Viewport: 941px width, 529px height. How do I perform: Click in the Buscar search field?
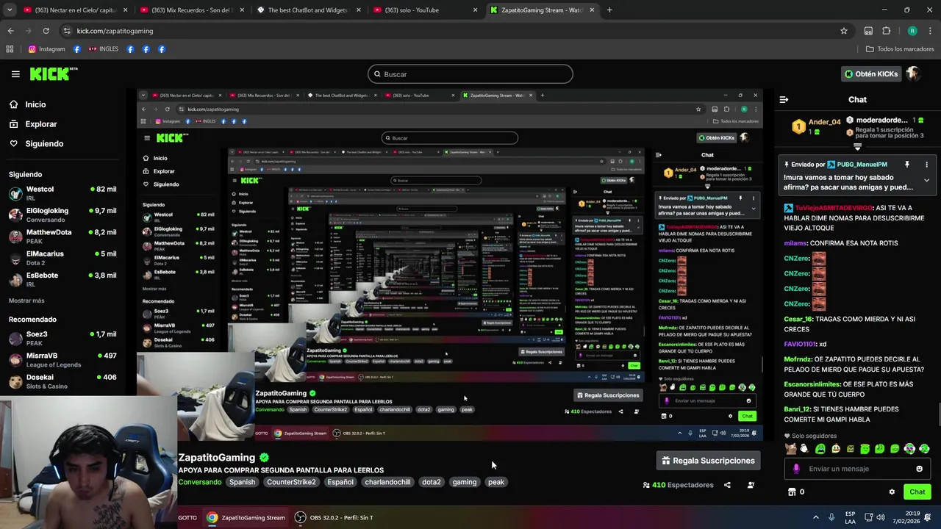(470, 74)
